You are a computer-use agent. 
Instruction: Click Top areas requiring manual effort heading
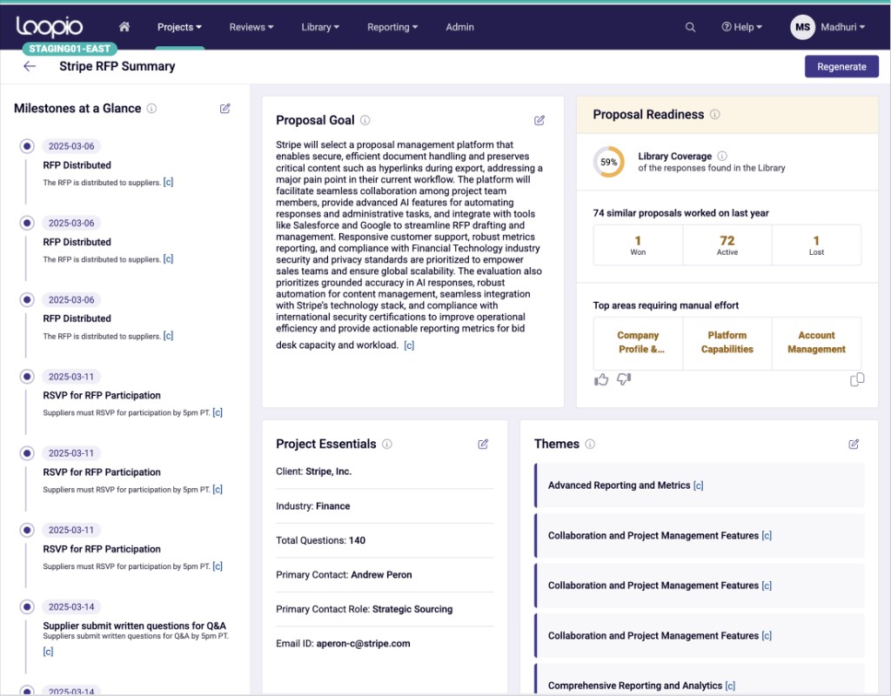pos(666,305)
